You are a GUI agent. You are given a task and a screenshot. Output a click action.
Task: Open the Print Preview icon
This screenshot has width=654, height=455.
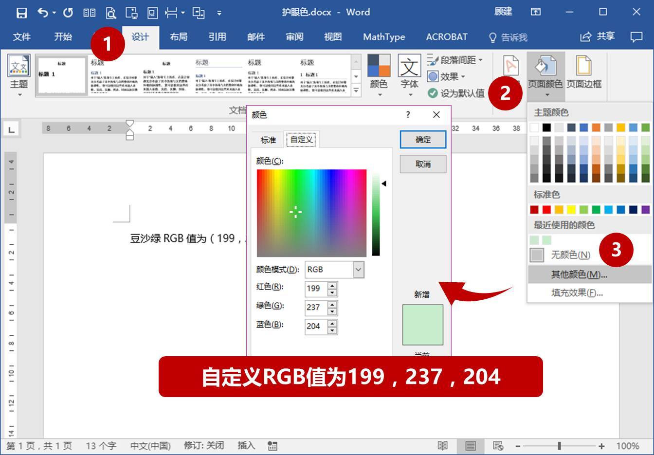tap(111, 12)
